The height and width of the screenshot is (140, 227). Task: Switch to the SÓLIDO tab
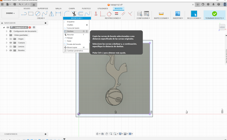point(27,9)
